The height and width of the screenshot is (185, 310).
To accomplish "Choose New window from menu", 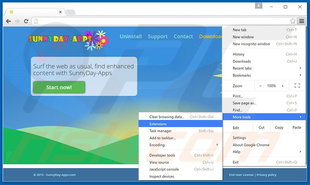I will click(264, 37).
